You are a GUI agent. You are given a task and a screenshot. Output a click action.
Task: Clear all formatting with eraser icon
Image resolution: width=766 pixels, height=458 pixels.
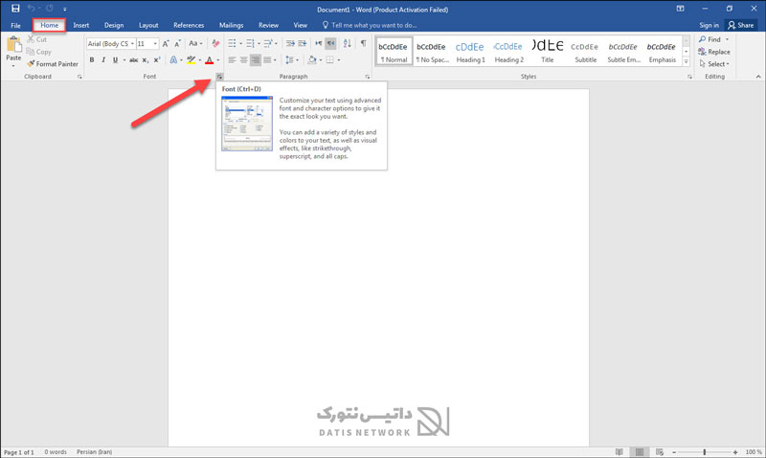coord(215,43)
